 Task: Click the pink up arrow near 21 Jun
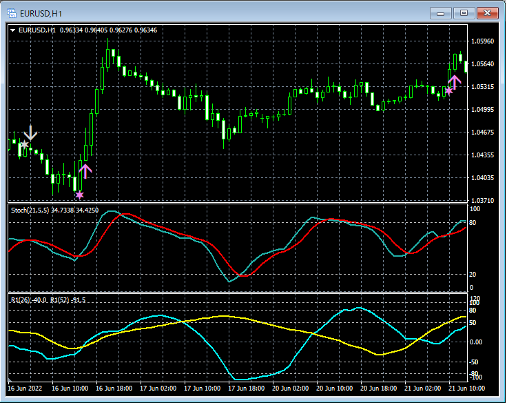point(455,82)
